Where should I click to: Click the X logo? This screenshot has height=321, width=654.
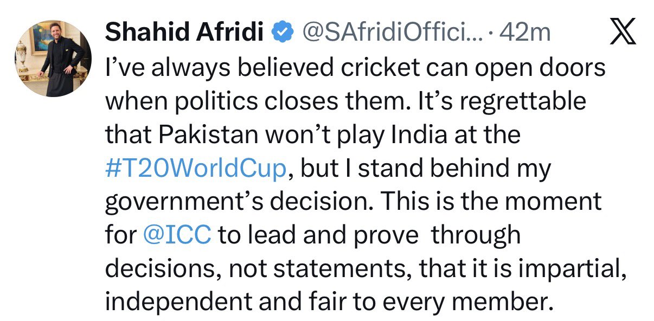pos(623,34)
